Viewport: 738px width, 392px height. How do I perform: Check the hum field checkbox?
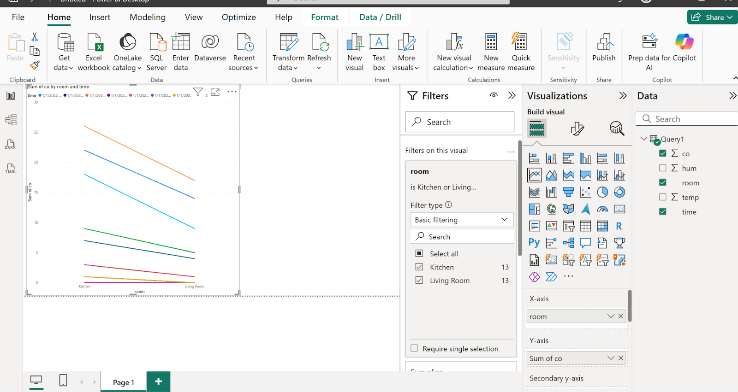pos(663,168)
